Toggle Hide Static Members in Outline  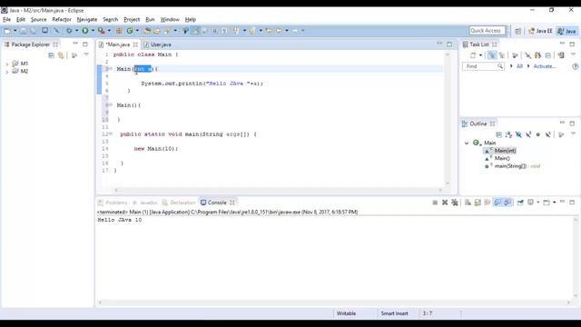[528, 134]
